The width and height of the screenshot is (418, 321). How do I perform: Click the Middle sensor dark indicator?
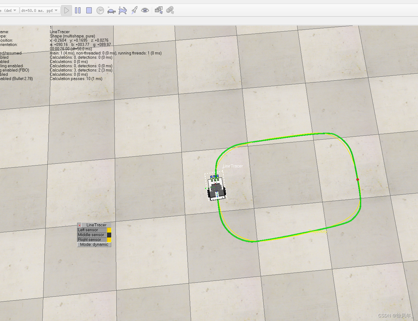[x=109, y=235]
